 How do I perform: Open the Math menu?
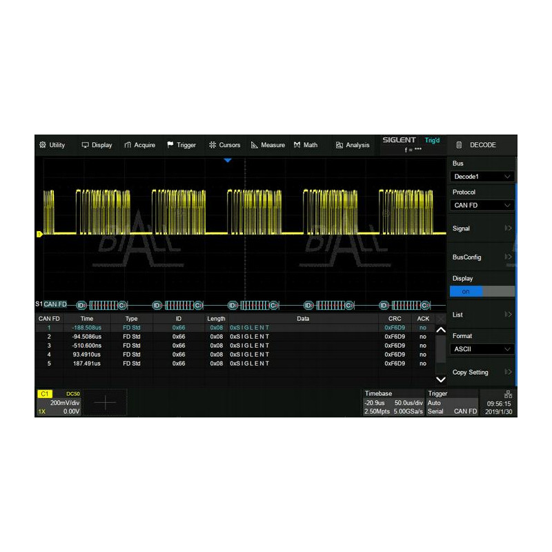click(306, 145)
